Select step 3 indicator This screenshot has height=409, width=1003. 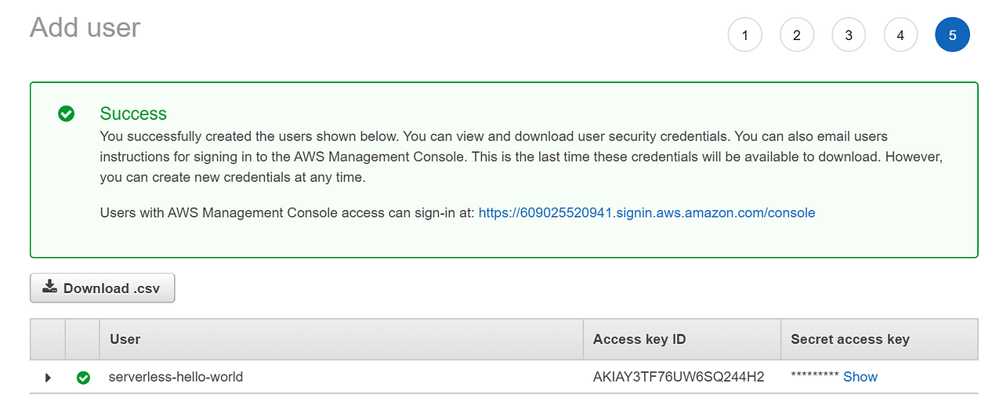(x=849, y=35)
